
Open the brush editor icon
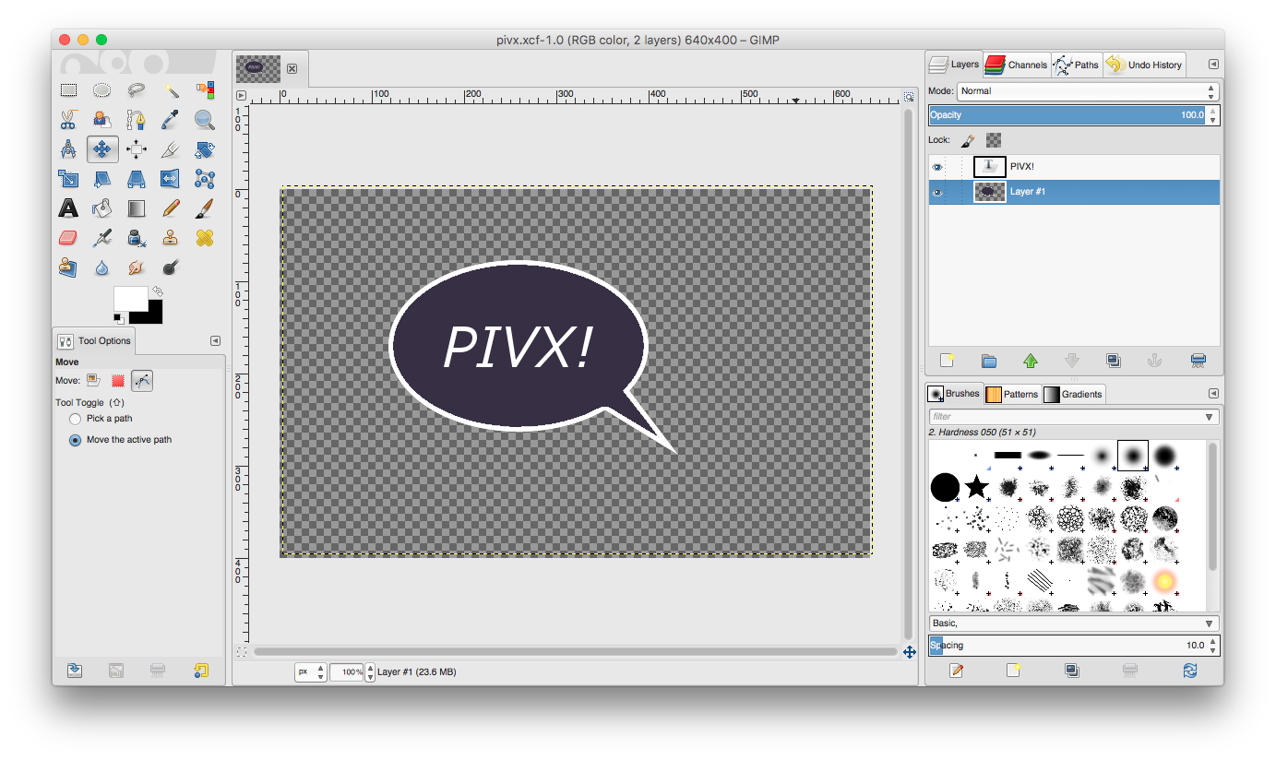pyautogui.click(x=956, y=671)
